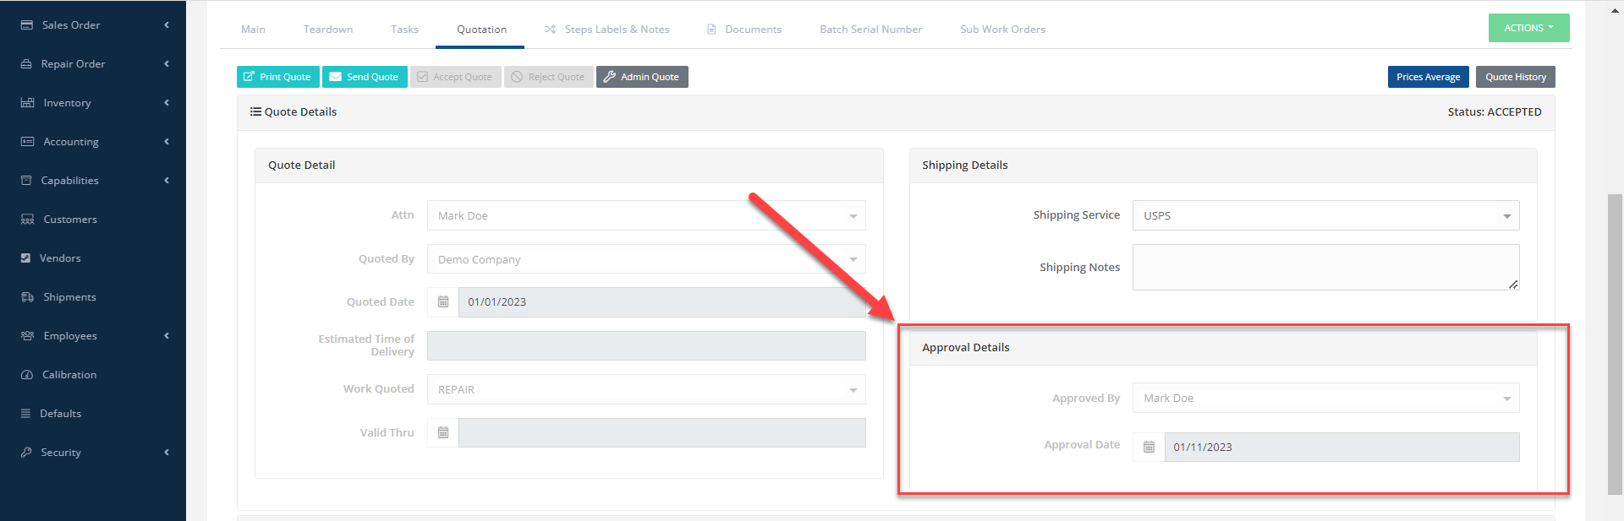1624x521 pixels.
Task: Click the Shipments truck icon
Action: coord(27,297)
